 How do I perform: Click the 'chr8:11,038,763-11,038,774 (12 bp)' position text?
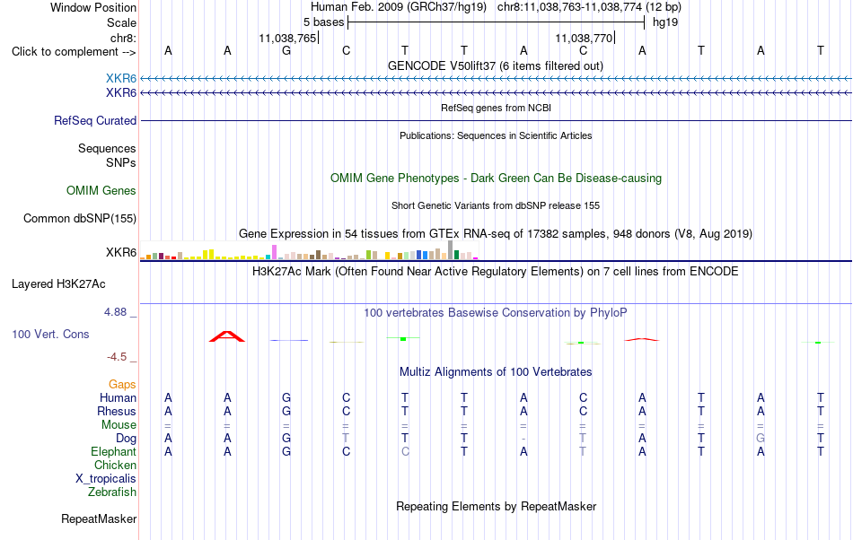pos(589,7)
